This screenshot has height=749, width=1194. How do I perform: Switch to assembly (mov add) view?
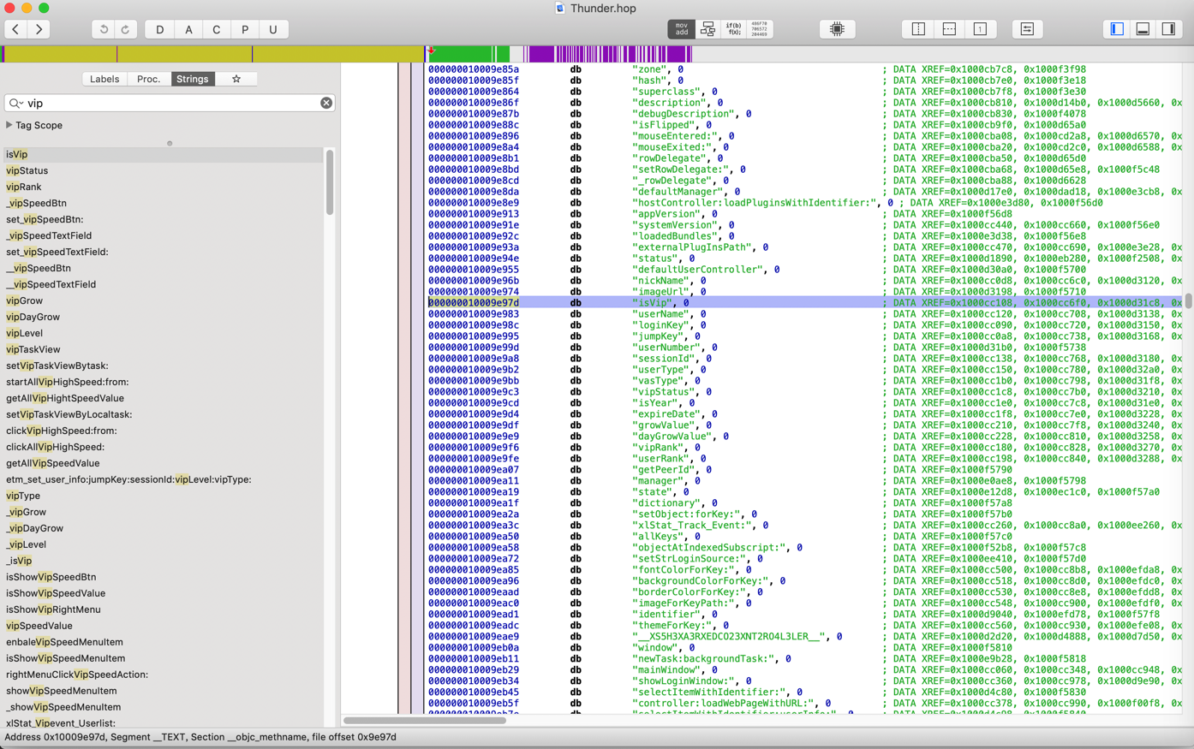click(x=681, y=29)
